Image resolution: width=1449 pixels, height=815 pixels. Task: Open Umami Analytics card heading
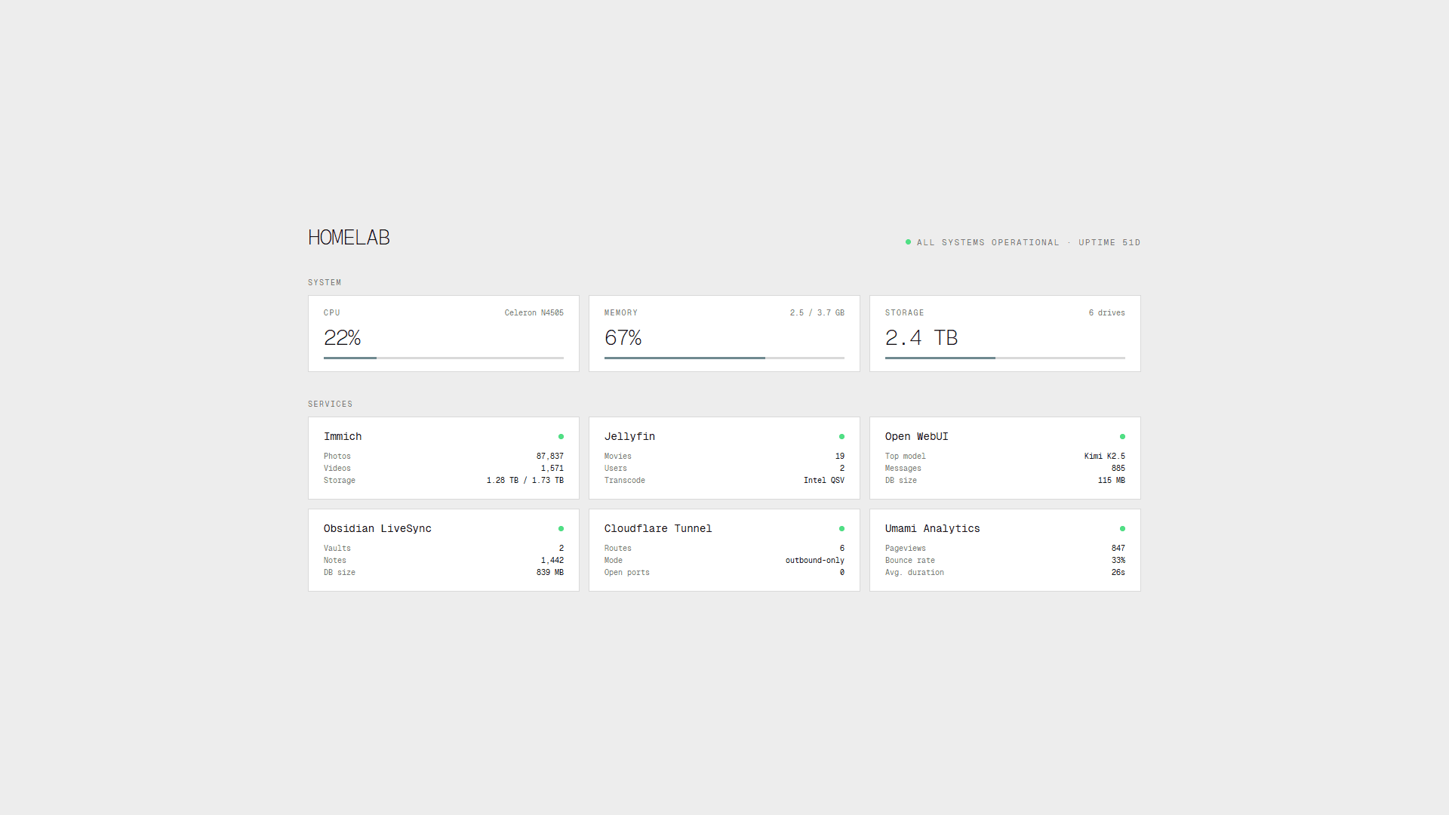[x=932, y=528]
